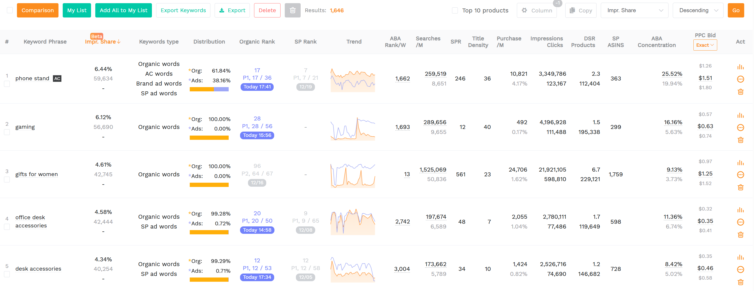Click the more-options smiley icon for gaming row
The height and width of the screenshot is (291, 754).
tap(741, 127)
